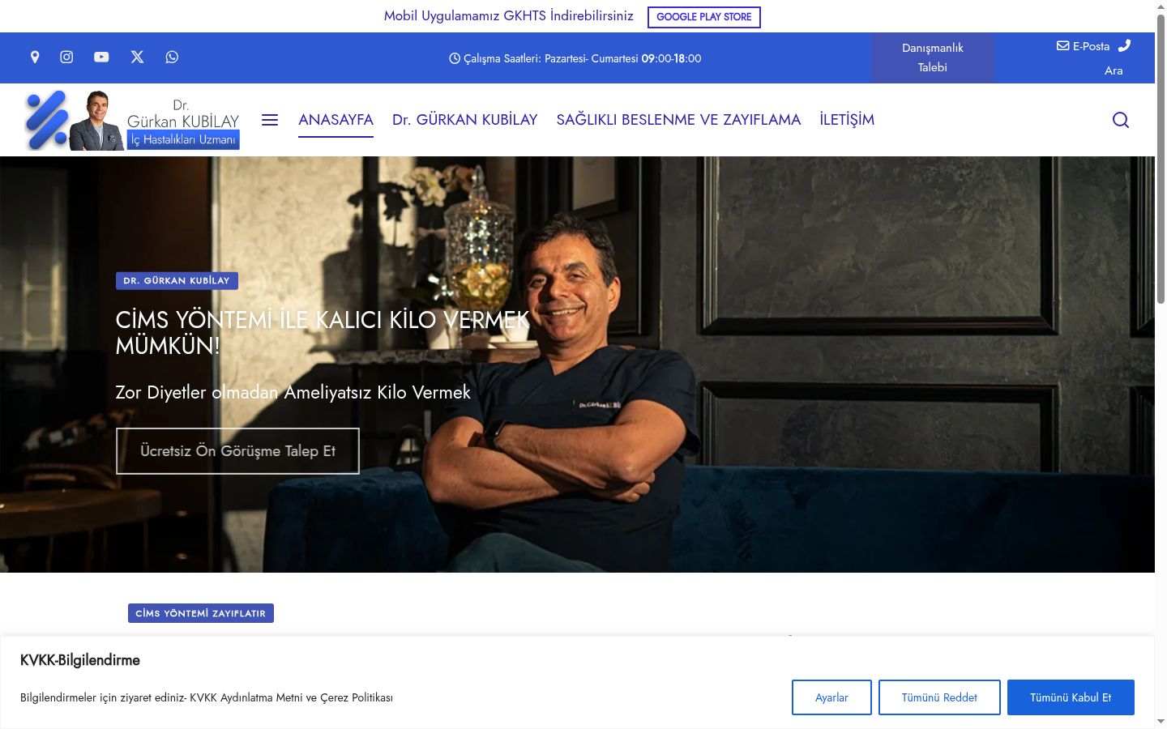
Task: Click the text Zor Diyetler olmadan Ameliyatsız Kilo Vermek
Action: point(293,392)
